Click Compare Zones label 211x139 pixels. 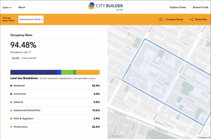point(174,19)
